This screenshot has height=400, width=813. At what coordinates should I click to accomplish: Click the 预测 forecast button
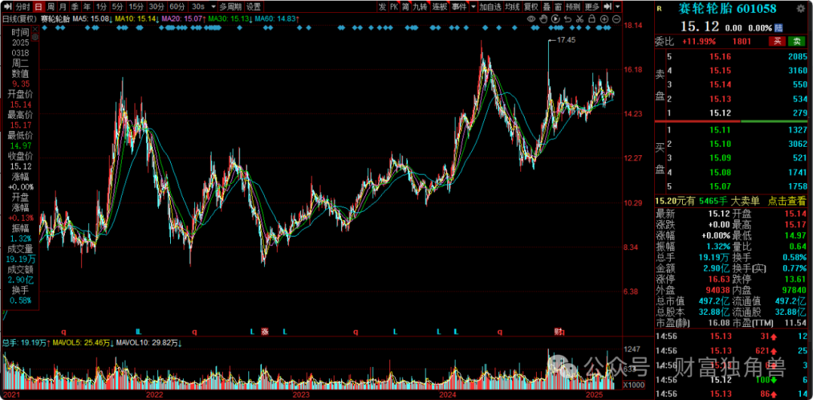[x=574, y=6]
